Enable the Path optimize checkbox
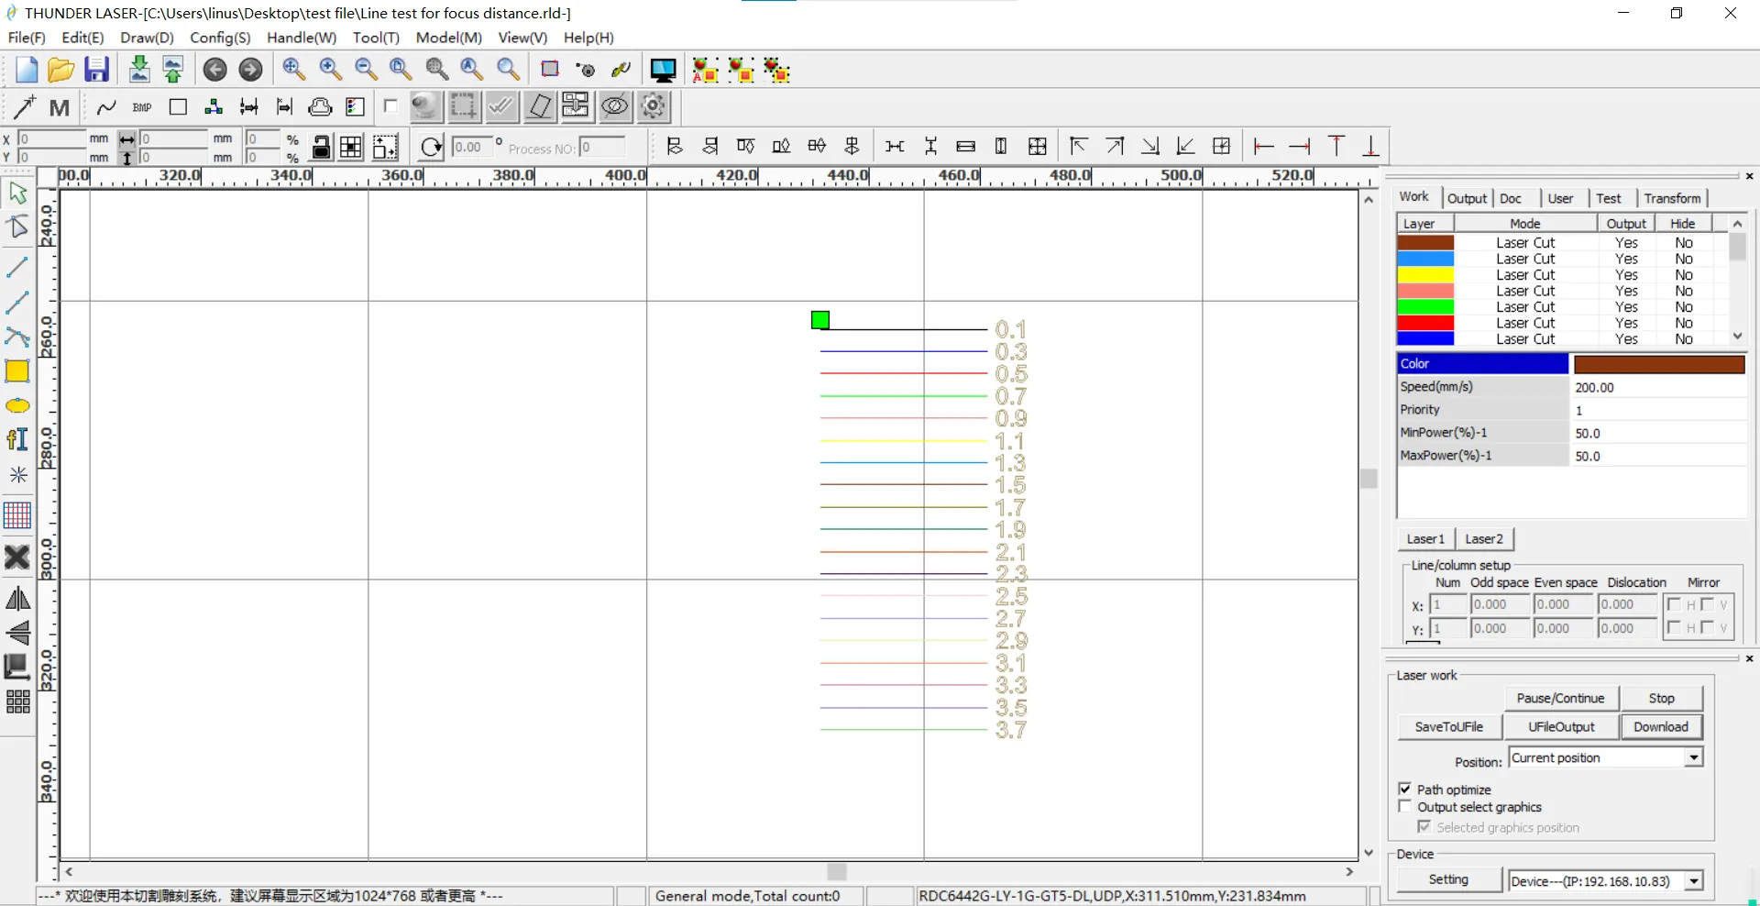The height and width of the screenshot is (906, 1760). [x=1405, y=789]
